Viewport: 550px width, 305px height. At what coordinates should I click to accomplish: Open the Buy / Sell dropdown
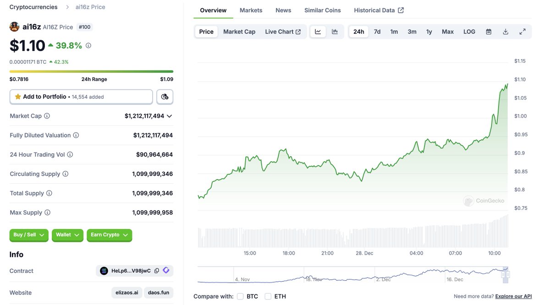click(x=29, y=235)
